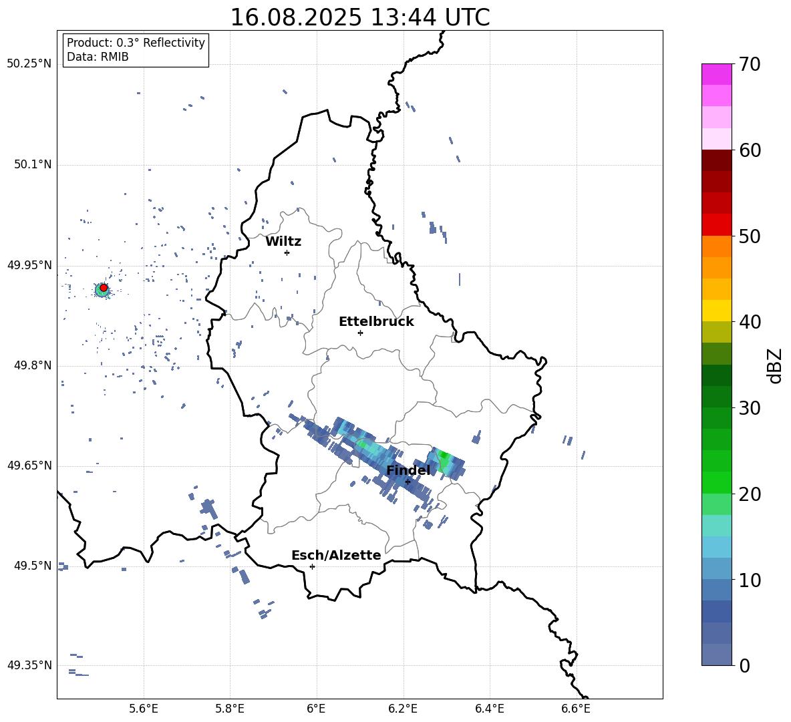Click the Findel station cross marker
The width and height of the screenshot is (791, 722).
click(408, 482)
